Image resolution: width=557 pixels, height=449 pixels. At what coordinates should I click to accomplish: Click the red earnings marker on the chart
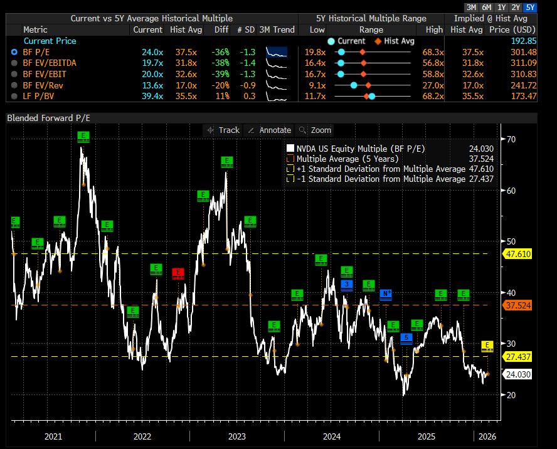point(178,273)
